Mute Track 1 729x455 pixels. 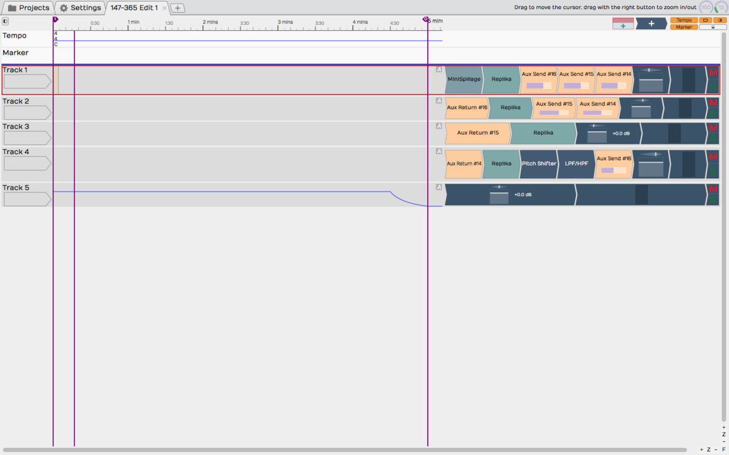pyautogui.click(x=713, y=73)
